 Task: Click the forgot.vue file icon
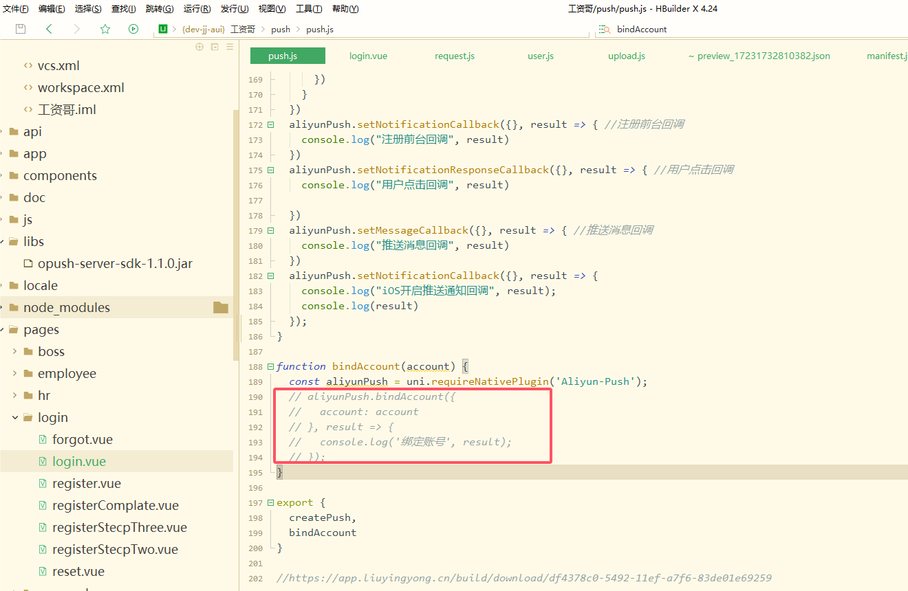point(43,440)
